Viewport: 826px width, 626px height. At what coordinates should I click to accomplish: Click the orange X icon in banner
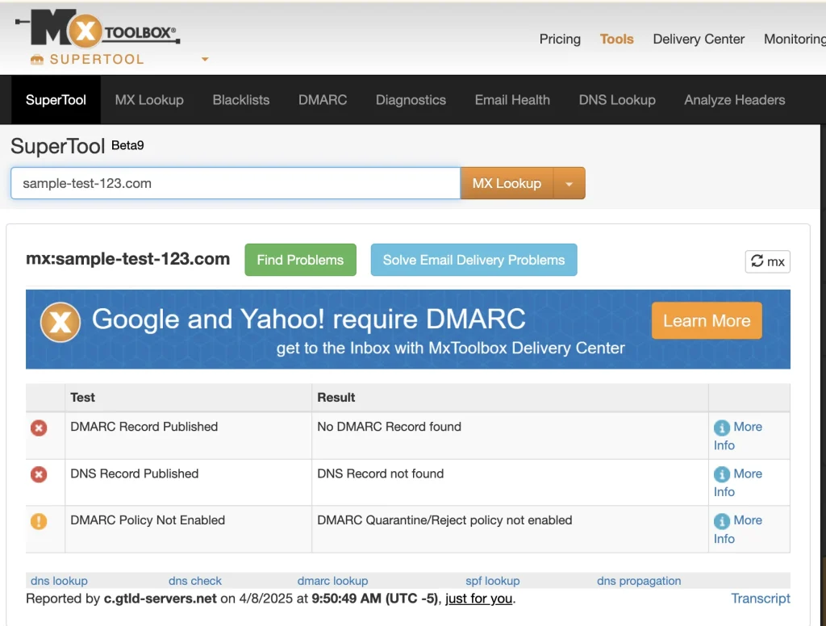60,322
